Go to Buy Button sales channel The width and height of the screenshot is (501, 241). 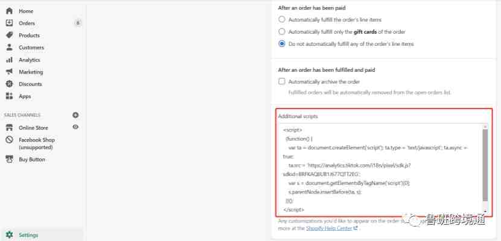[x=32, y=160]
